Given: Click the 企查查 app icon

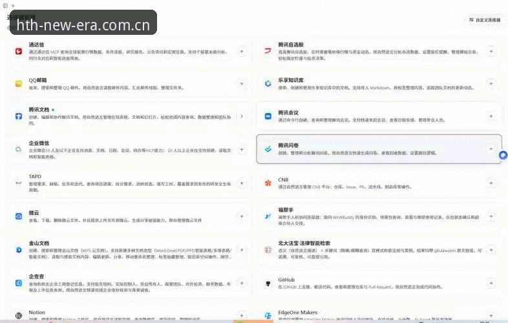Looking at the screenshot, I should coord(19,283).
